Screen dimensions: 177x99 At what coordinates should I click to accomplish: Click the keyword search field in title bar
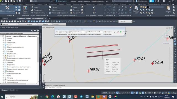coord(122,1)
